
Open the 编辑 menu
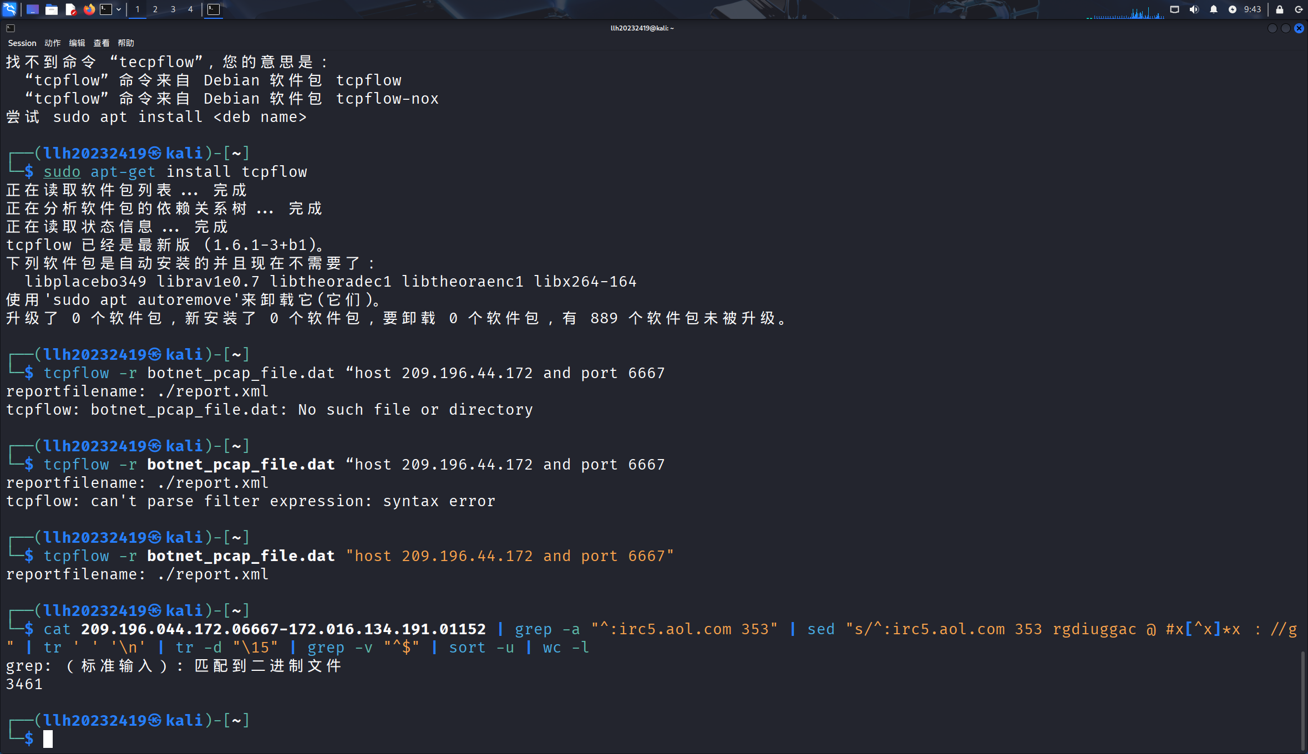(77, 43)
